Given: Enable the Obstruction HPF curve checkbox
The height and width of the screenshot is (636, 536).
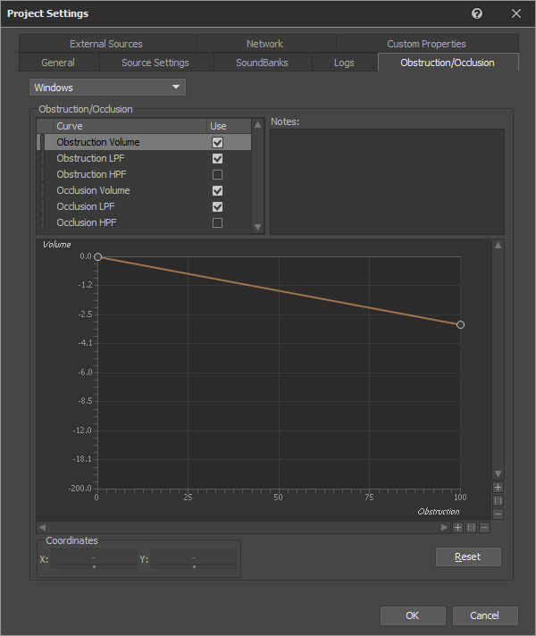Looking at the screenshot, I should point(217,175).
